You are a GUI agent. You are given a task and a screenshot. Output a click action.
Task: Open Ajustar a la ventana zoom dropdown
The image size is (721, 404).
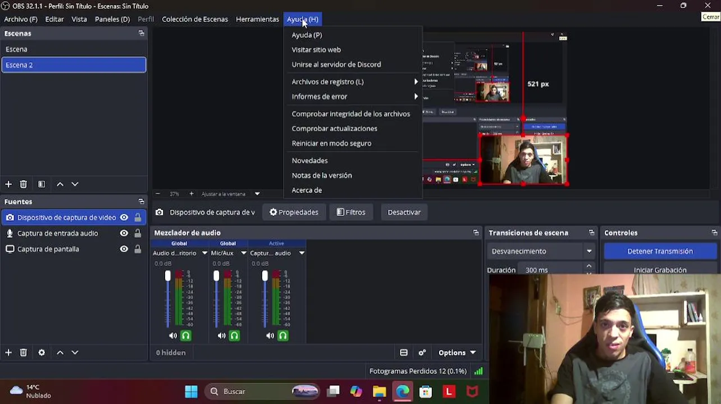point(257,194)
